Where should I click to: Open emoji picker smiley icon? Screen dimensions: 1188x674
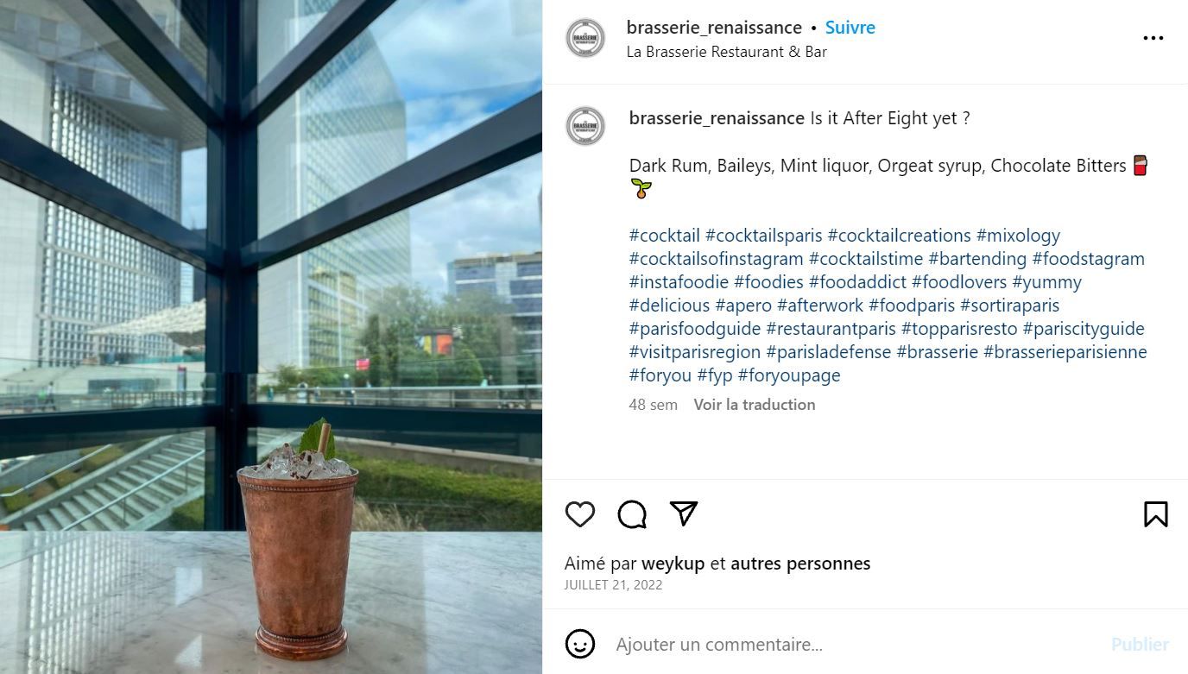click(580, 644)
